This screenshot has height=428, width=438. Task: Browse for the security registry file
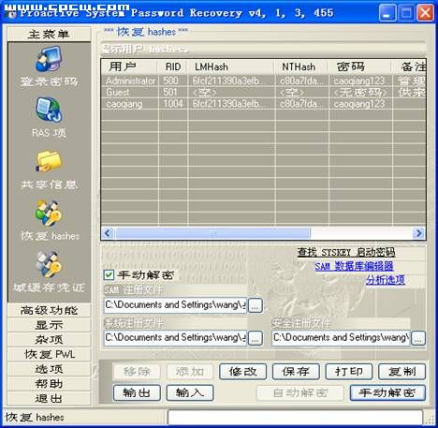click(418, 338)
